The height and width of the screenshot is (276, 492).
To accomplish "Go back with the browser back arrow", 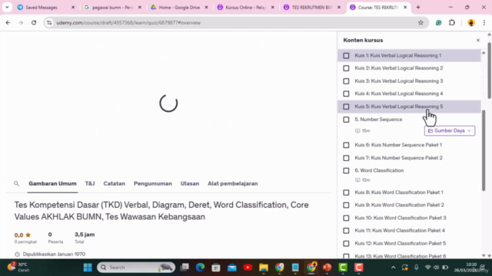I will (8, 22).
